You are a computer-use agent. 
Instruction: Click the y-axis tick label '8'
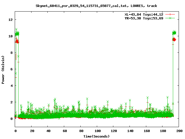click(12, 53)
